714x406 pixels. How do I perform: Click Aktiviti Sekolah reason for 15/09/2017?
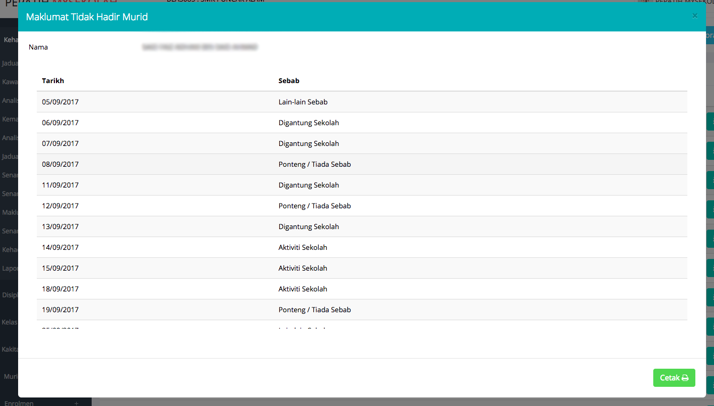pos(303,268)
